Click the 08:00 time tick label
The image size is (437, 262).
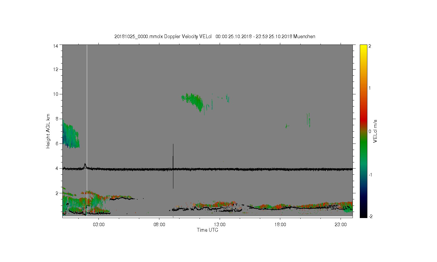point(159,225)
